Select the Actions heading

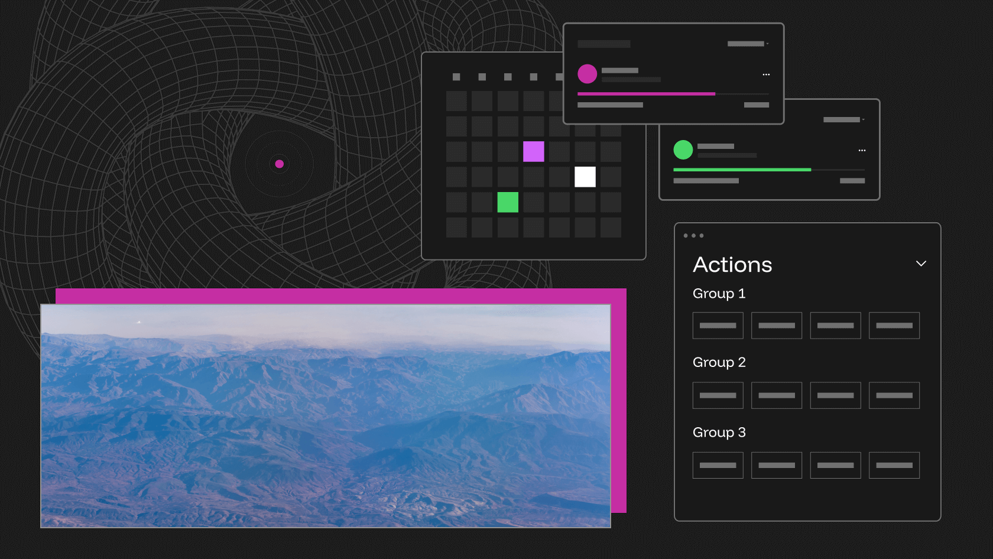732,264
